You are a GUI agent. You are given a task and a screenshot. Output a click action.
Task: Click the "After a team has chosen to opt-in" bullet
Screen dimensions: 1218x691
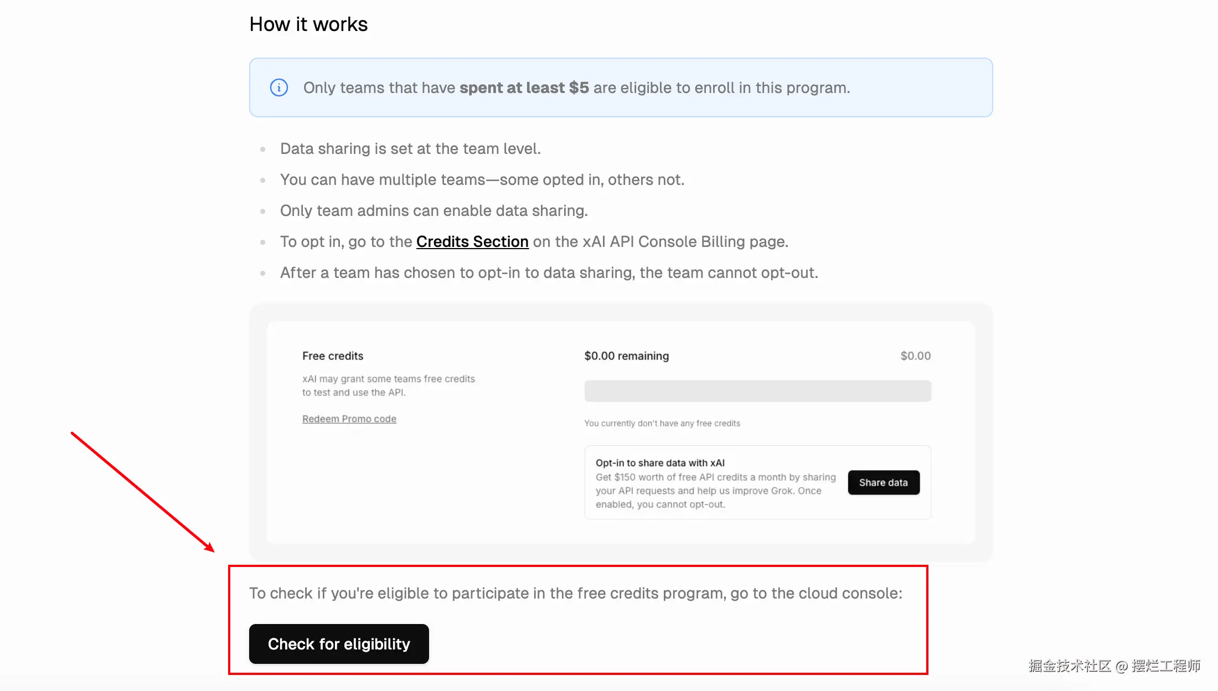pyautogui.click(x=549, y=272)
